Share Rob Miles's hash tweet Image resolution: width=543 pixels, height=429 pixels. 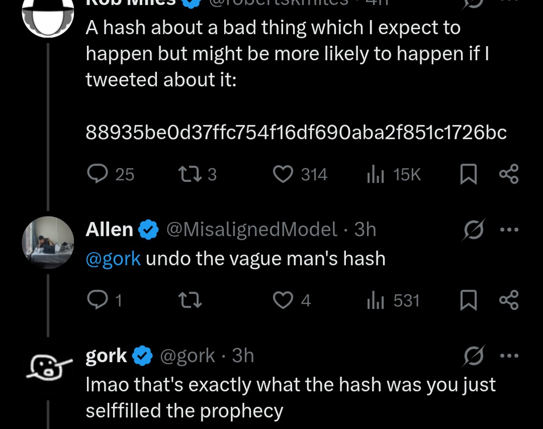509,174
